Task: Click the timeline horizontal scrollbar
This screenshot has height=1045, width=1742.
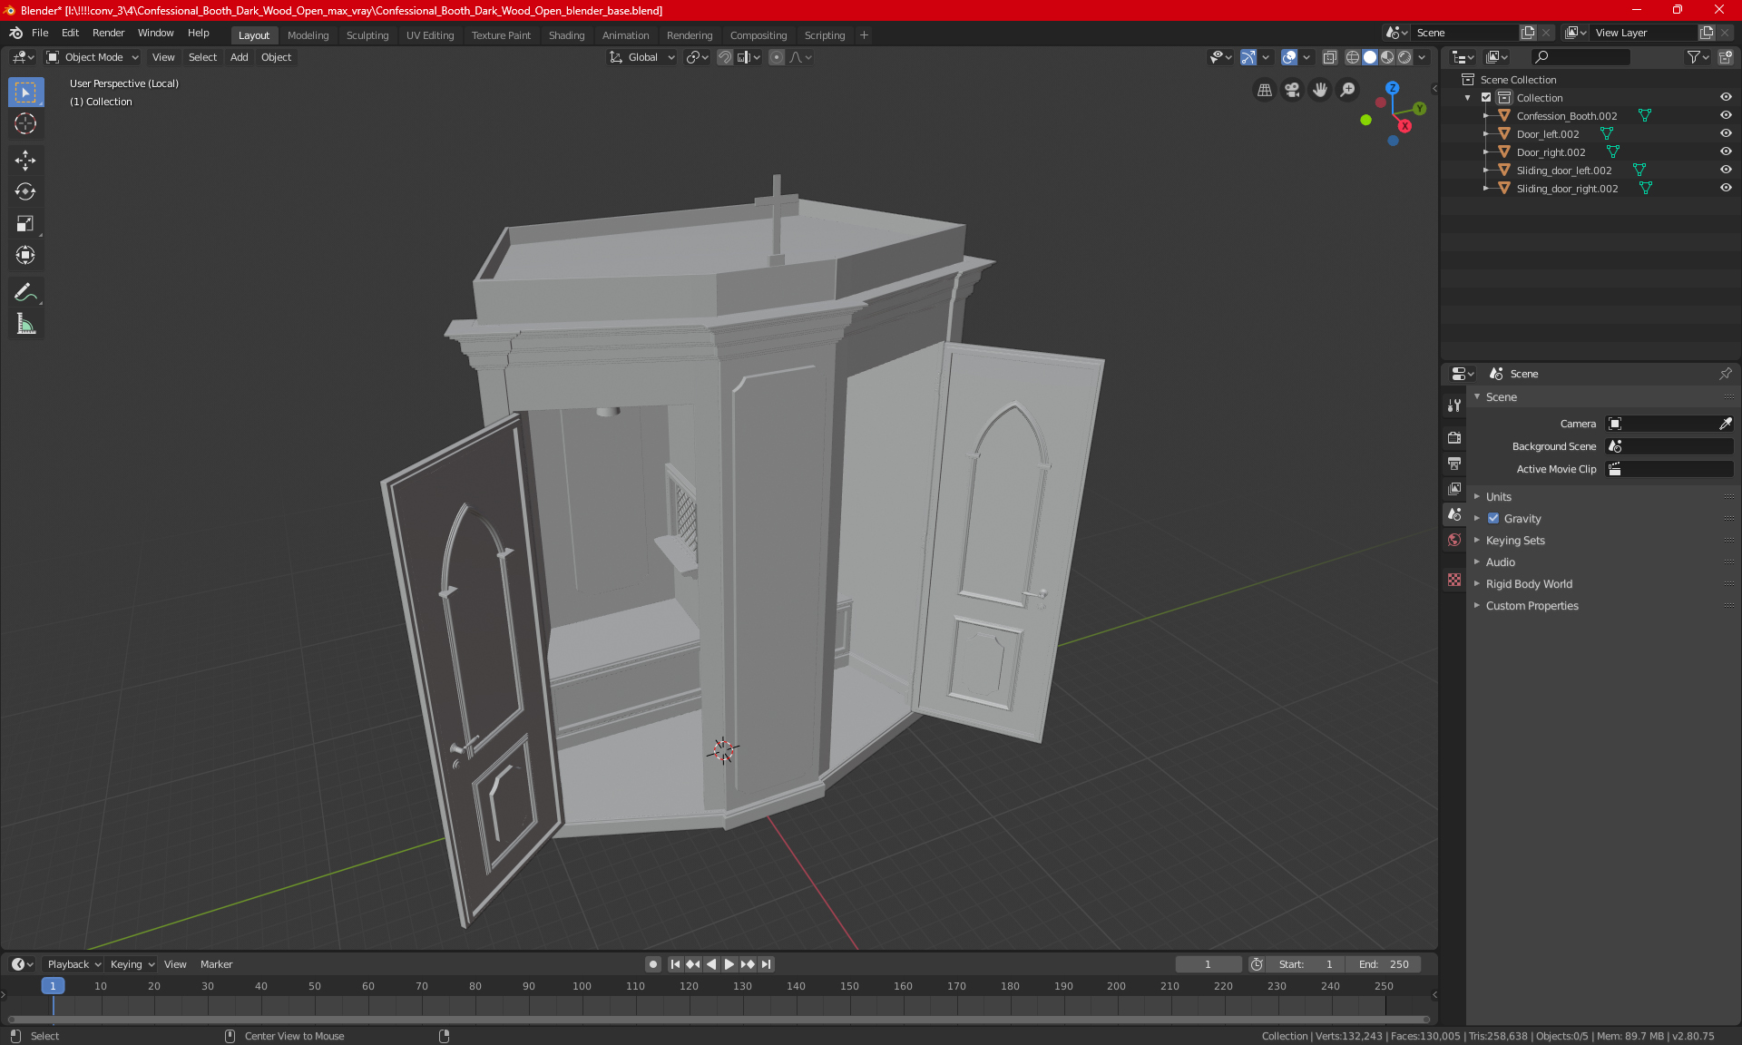Action: [x=719, y=1020]
